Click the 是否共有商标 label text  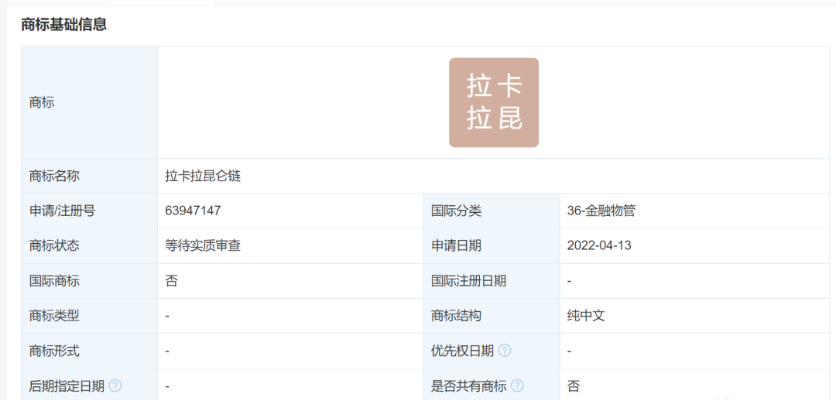(x=468, y=386)
